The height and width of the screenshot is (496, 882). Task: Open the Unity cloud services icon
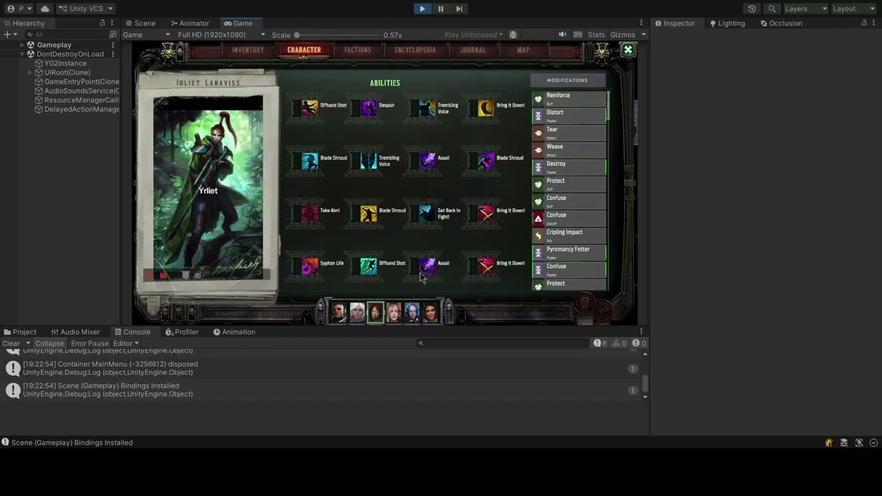(x=45, y=9)
